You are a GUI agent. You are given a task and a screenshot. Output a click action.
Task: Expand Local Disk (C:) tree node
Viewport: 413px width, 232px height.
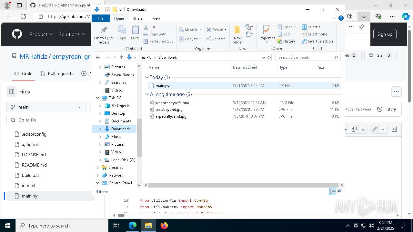[x=100, y=160]
